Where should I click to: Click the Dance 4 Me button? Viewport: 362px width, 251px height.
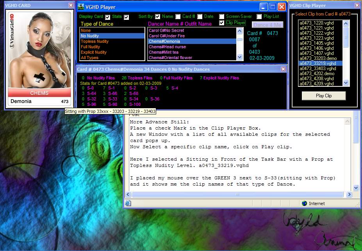click(x=267, y=25)
